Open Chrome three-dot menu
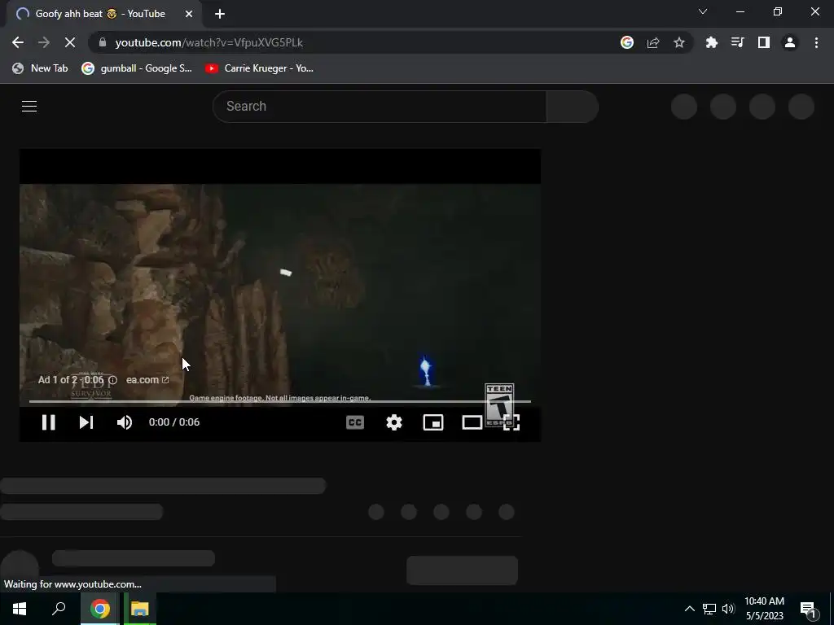 (816, 42)
